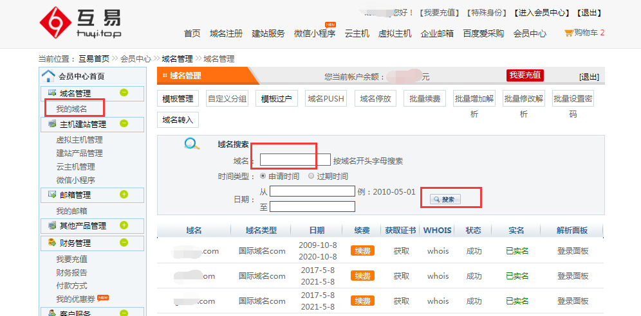This screenshot has height=316, width=641.
Task: Expand the 其他产品管理 sidebar section
Action: pyautogui.click(x=124, y=225)
